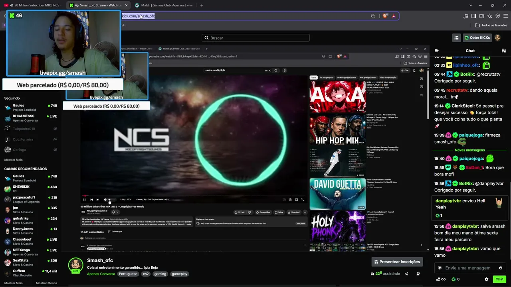This screenshot has height=287, width=511.
Task: Open chat settings gear icon
Action: [486, 279]
